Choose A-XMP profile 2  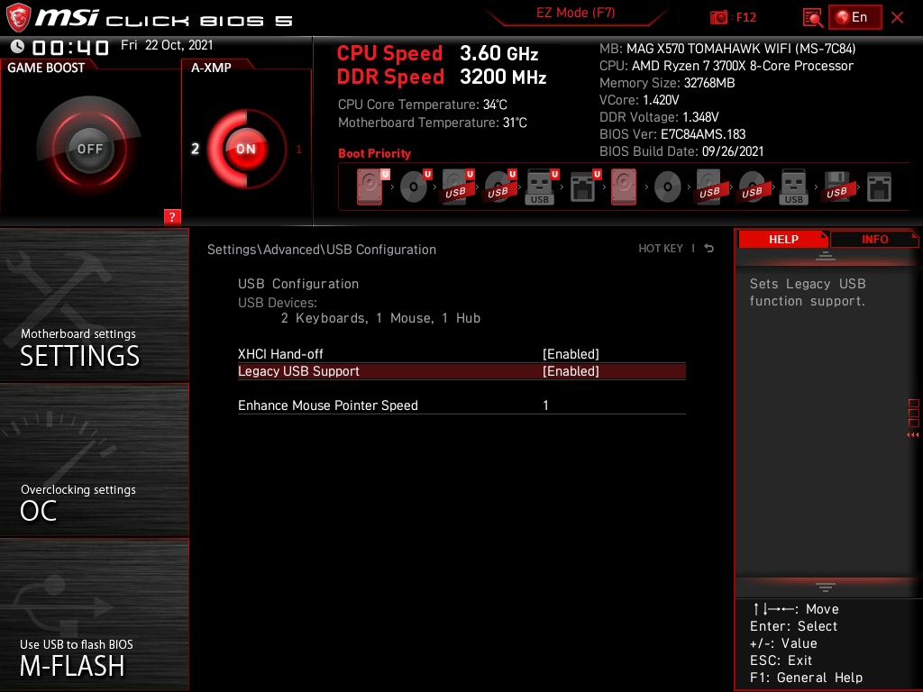click(195, 149)
